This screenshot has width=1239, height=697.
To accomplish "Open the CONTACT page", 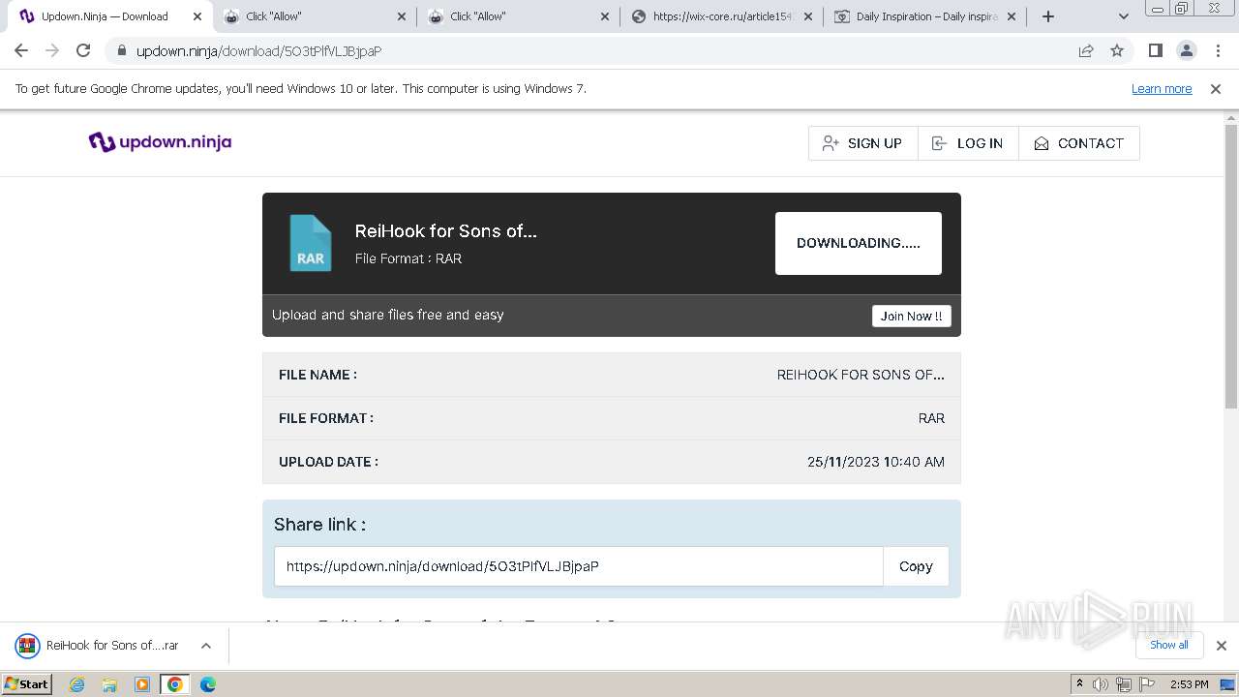I will click(x=1078, y=143).
